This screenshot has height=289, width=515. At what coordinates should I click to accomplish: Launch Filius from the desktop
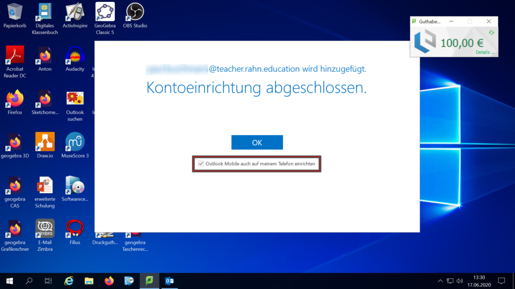(x=75, y=232)
